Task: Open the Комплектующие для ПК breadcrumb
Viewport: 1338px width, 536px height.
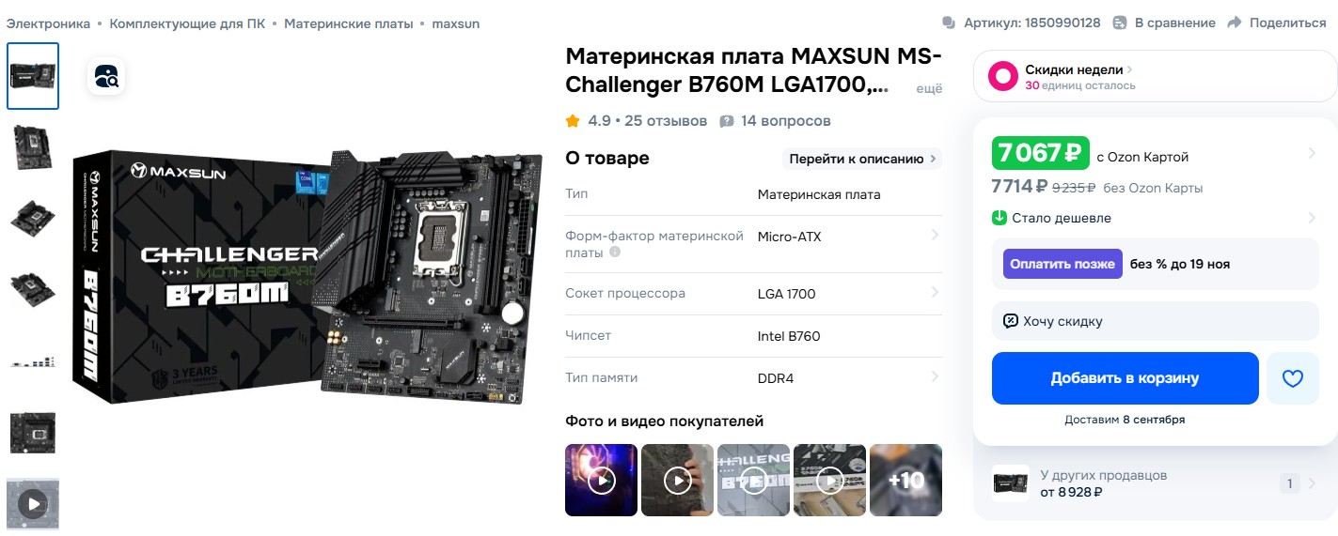Action: tap(188, 23)
